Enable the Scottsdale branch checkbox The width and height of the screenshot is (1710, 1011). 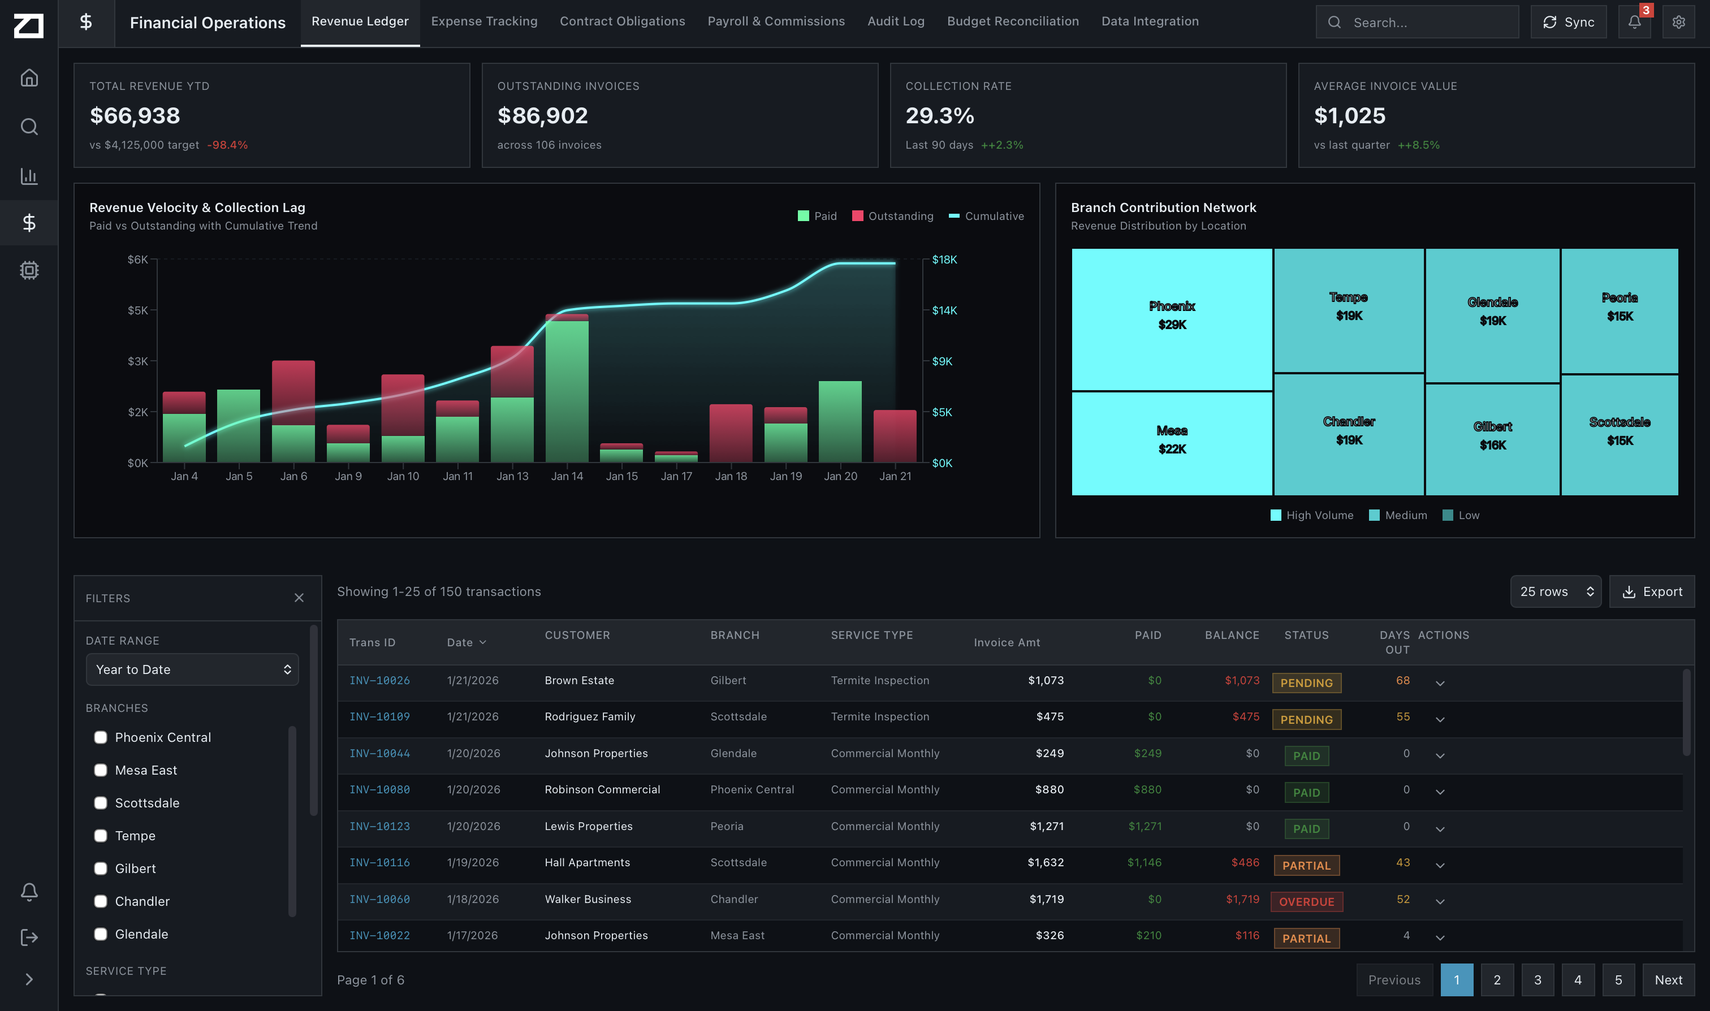click(x=100, y=802)
